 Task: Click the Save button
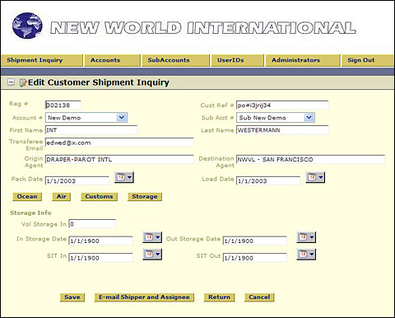click(72, 297)
